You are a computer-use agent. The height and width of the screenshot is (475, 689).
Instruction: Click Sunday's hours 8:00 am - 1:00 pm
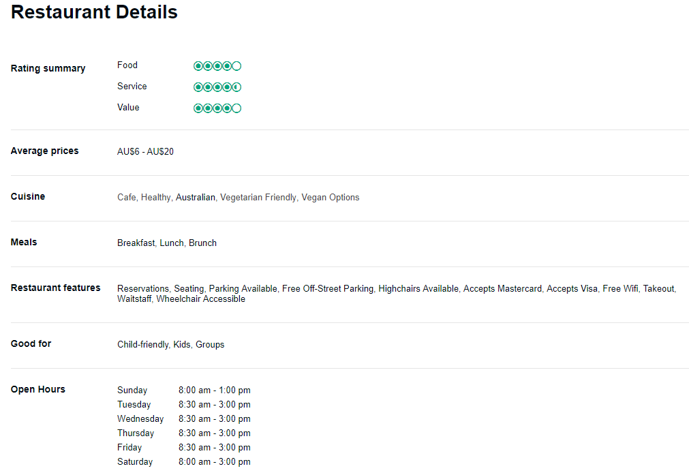[215, 390]
